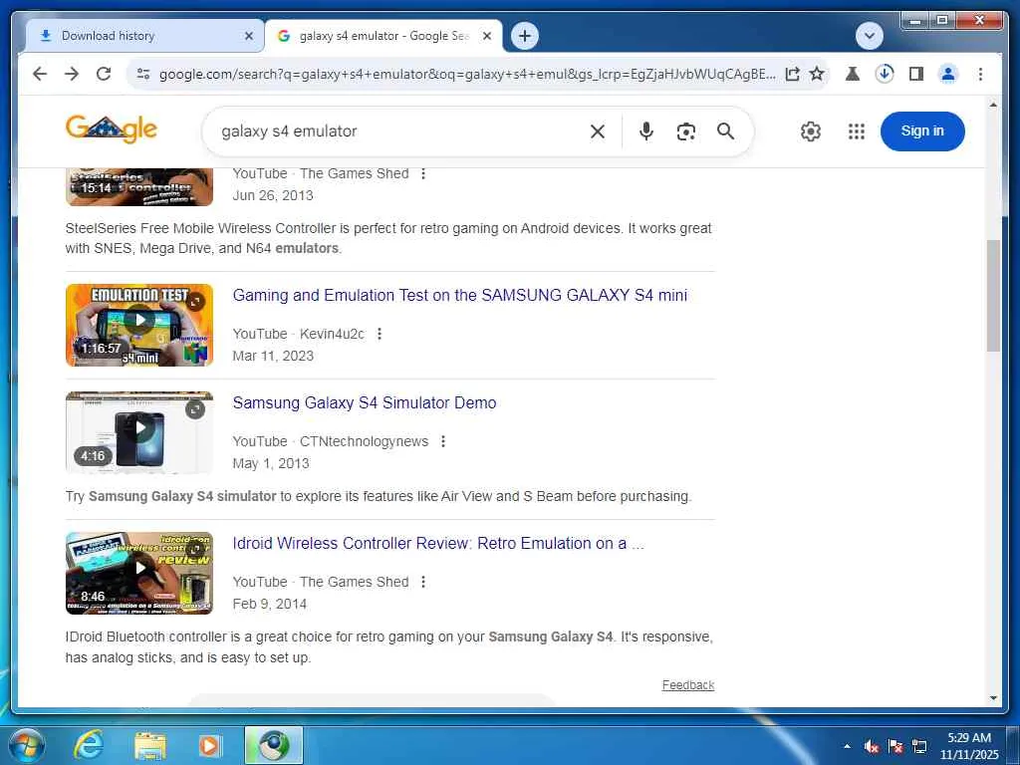The width and height of the screenshot is (1020, 765).
Task: Show hidden system tray icons
Action: (x=847, y=746)
